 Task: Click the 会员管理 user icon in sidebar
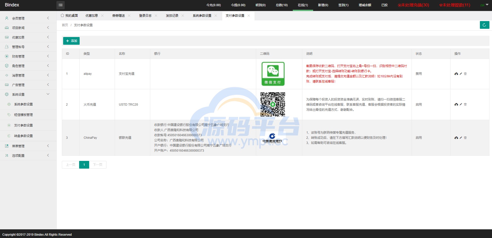(7, 18)
